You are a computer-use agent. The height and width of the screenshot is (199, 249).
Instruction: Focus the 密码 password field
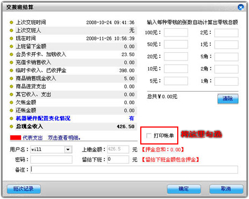tap(51, 160)
